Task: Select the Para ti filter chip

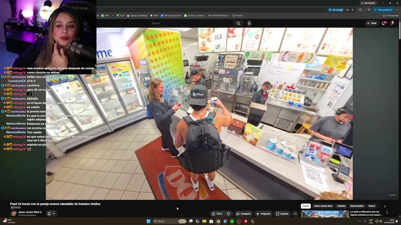Action: [372, 206]
